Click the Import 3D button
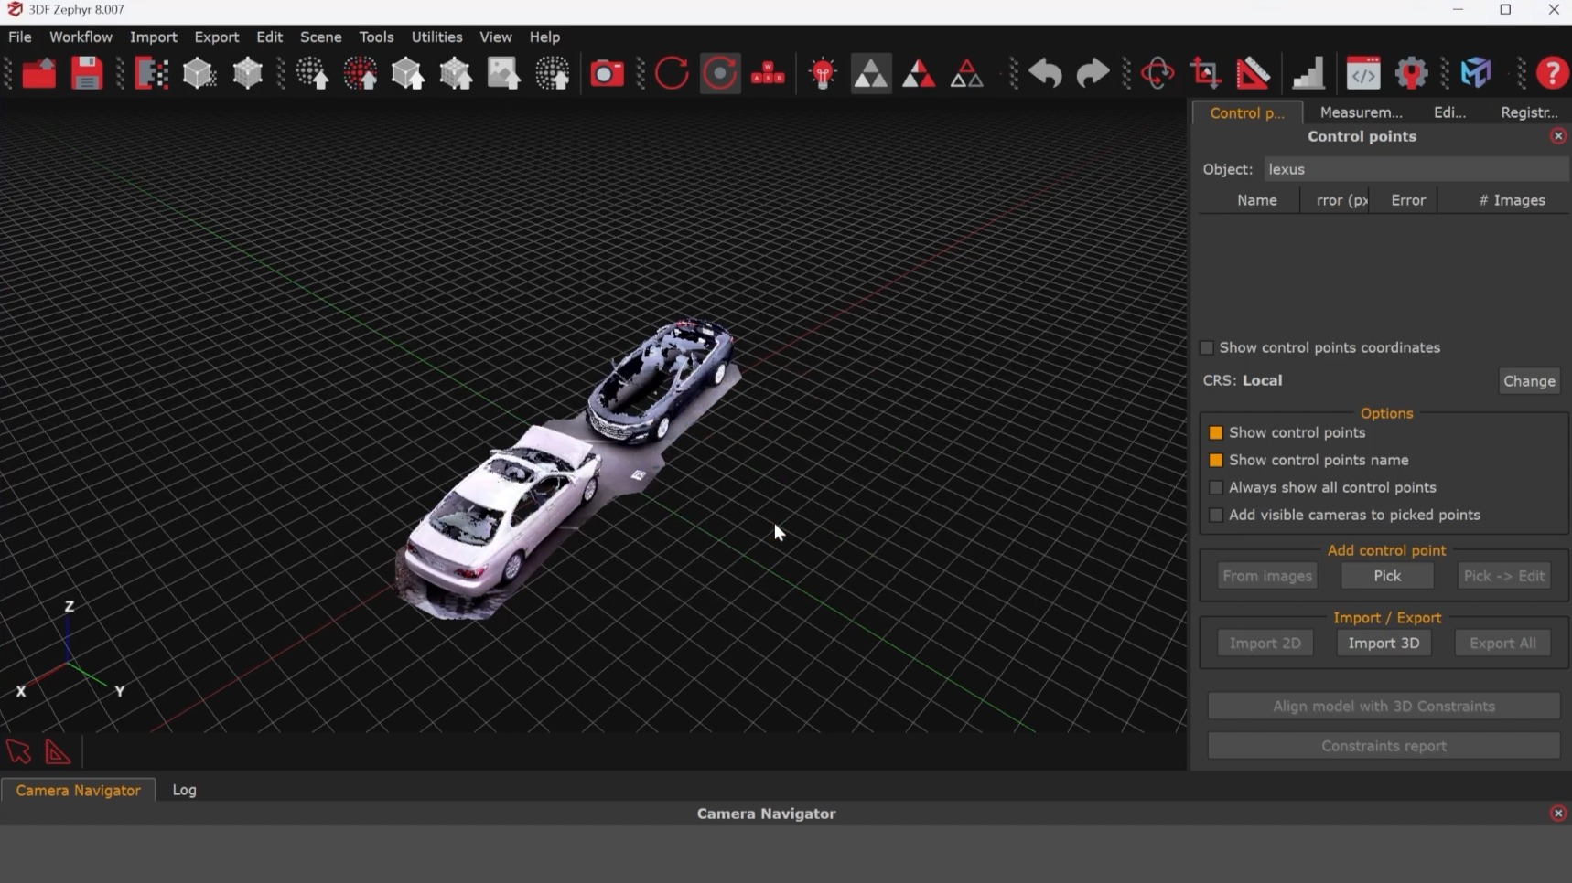 [1383, 643]
